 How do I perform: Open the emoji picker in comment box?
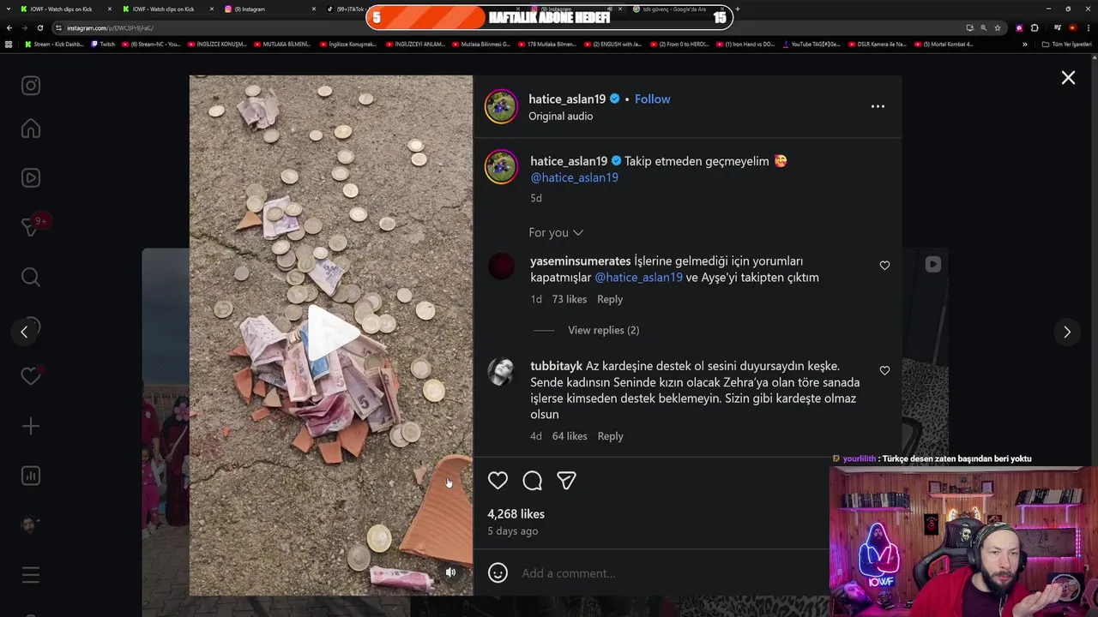point(498,572)
